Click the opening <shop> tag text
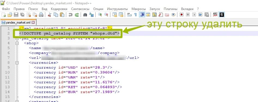 tap(31, 43)
